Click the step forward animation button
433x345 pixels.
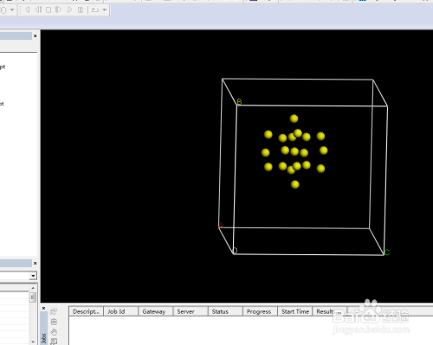[58, 10]
